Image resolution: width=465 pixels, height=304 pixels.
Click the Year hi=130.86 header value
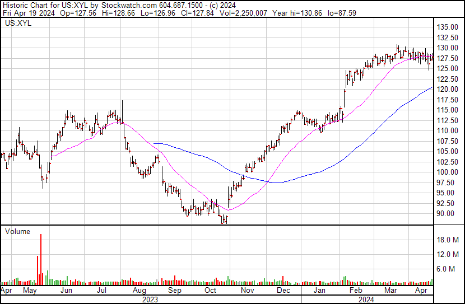(297, 13)
